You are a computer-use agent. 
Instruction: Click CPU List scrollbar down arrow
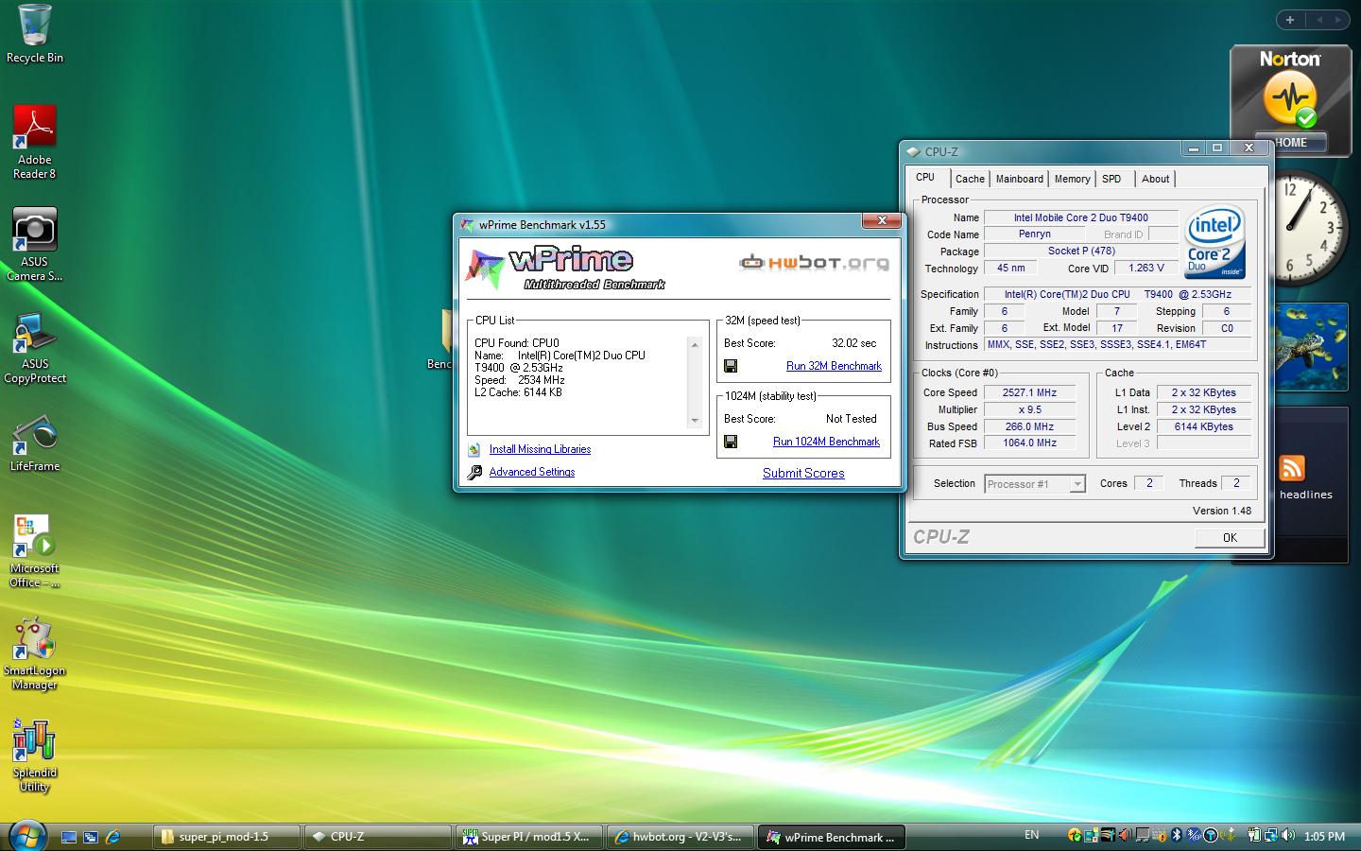695,421
